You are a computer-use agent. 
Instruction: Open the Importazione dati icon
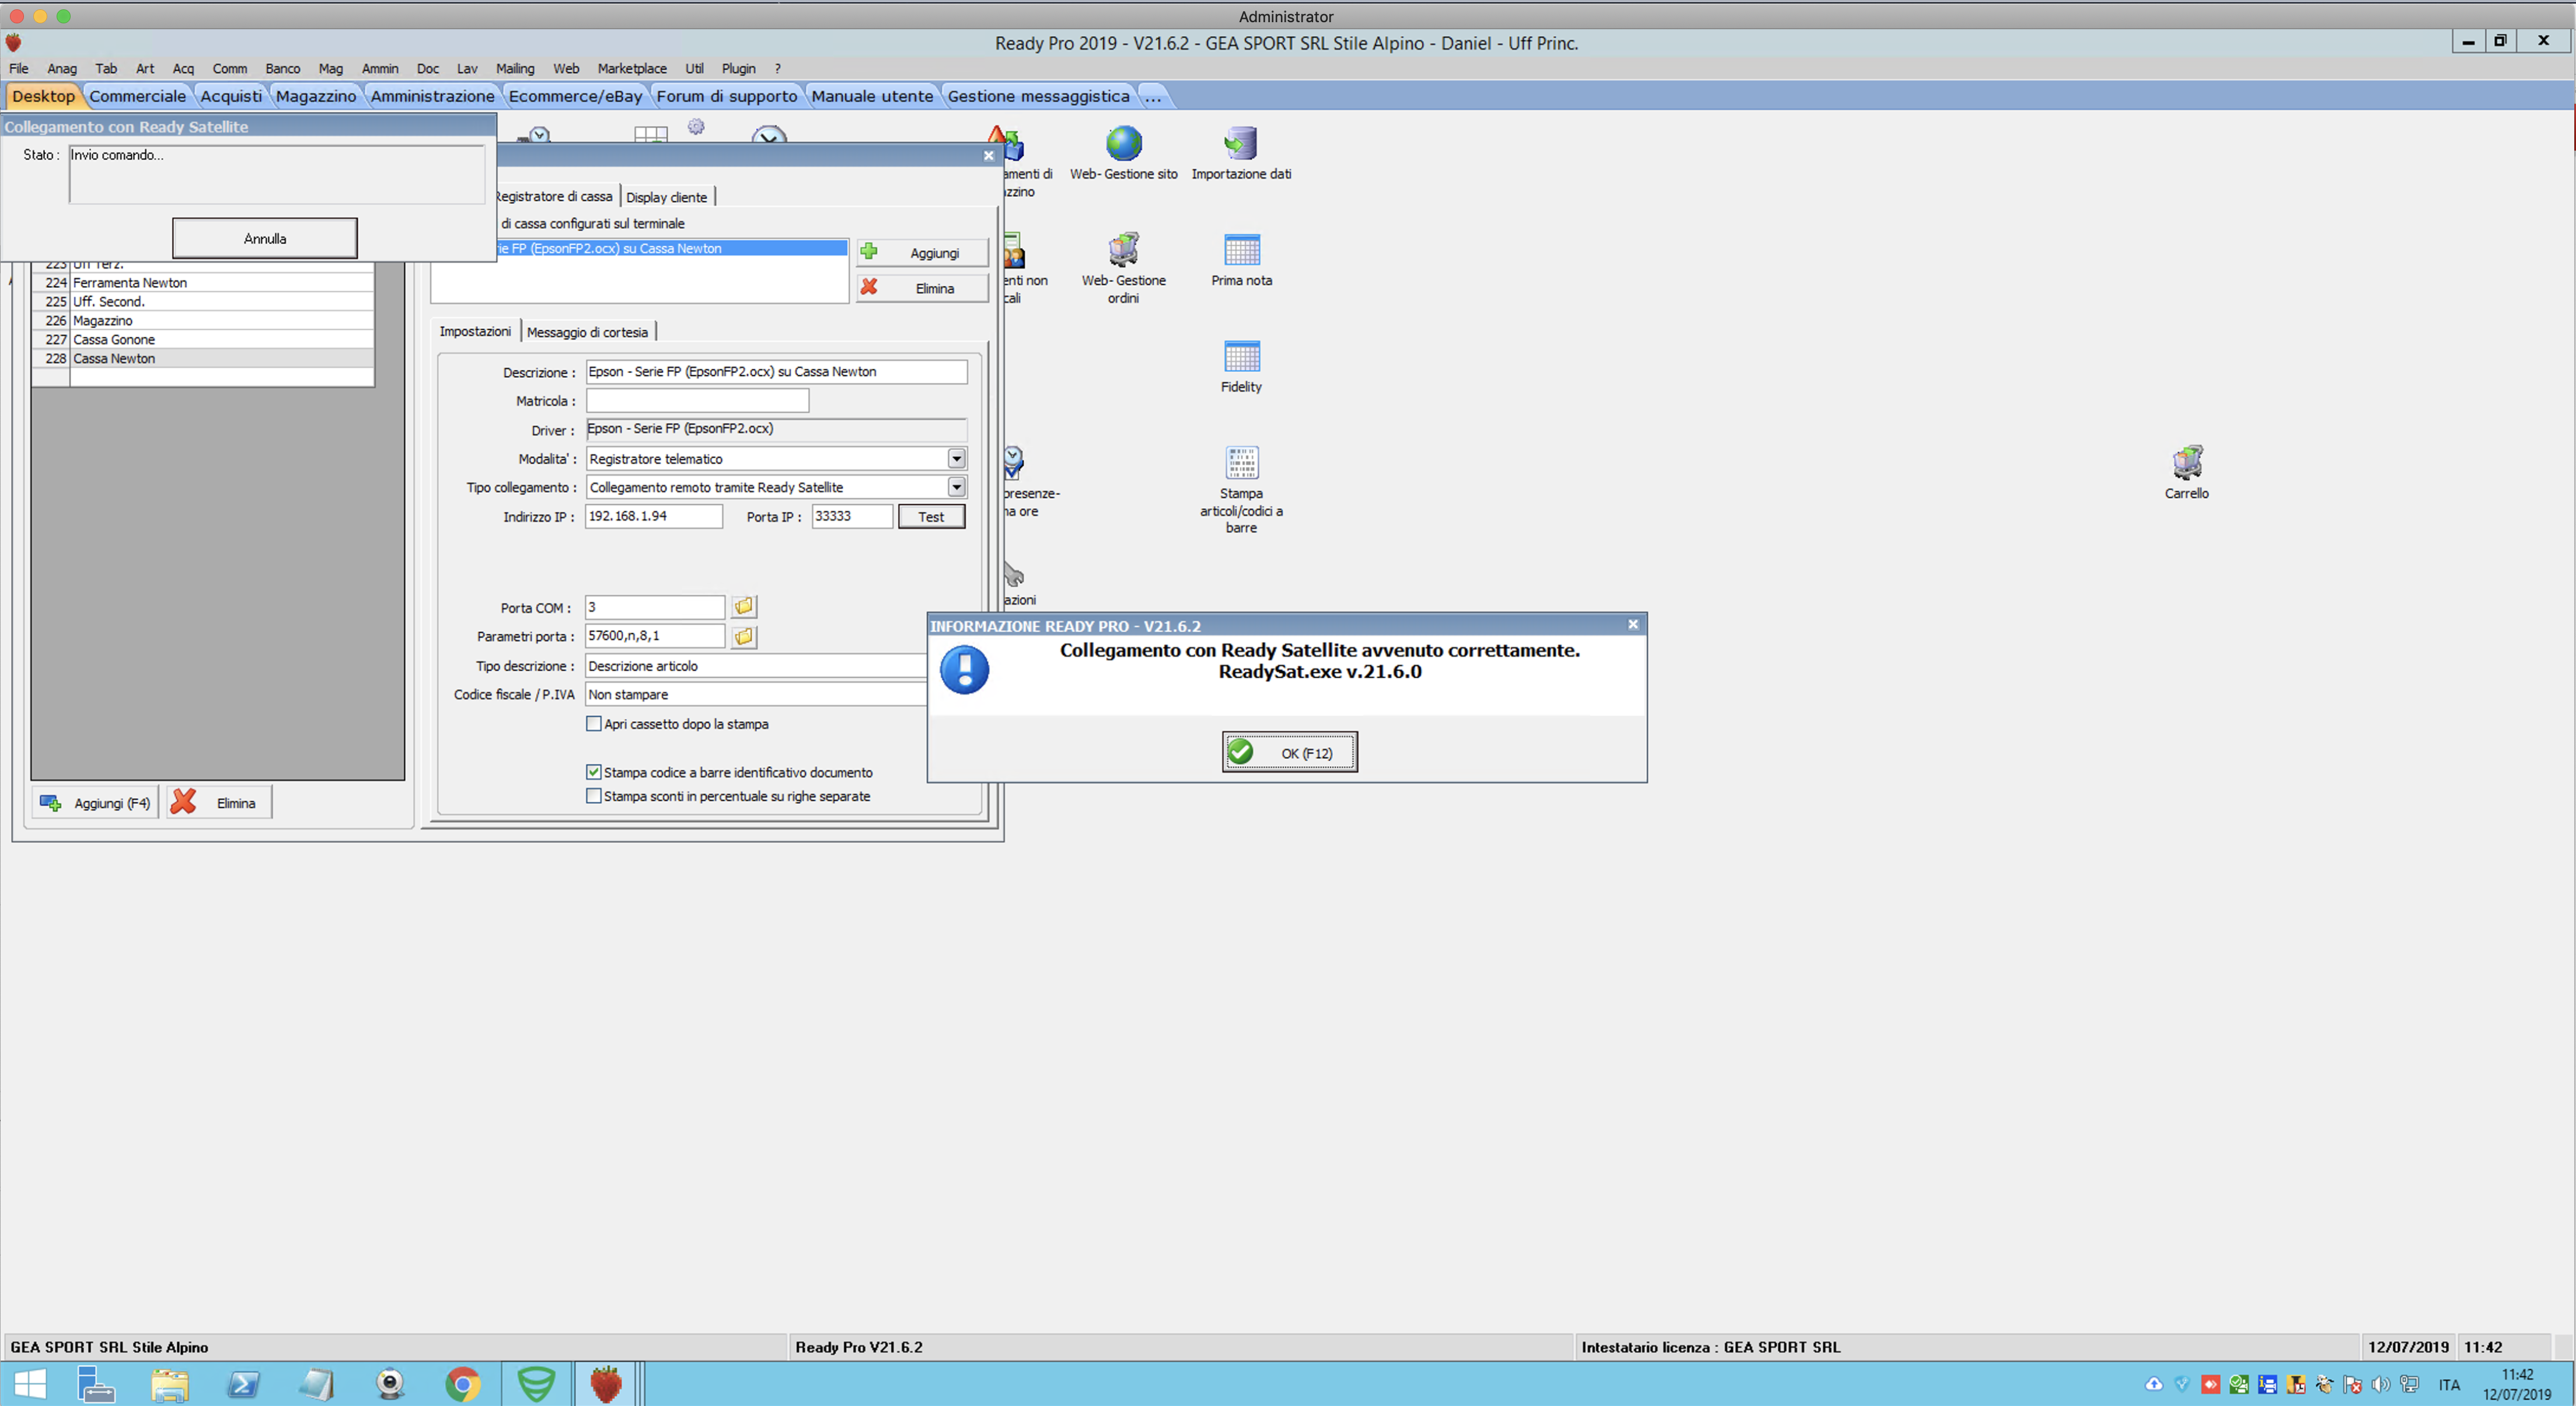(x=1240, y=146)
